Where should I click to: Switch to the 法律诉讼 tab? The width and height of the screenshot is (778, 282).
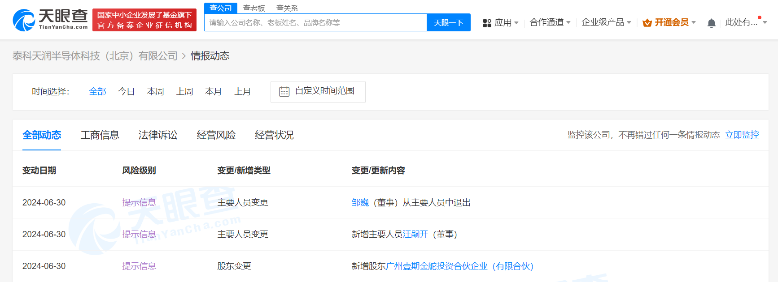pyautogui.click(x=157, y=135)
